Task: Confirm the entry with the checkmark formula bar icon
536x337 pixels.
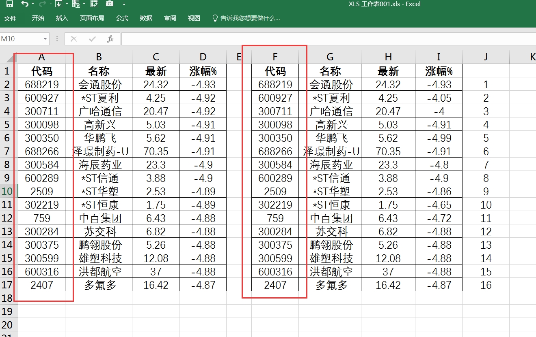Action: (92, 39)
